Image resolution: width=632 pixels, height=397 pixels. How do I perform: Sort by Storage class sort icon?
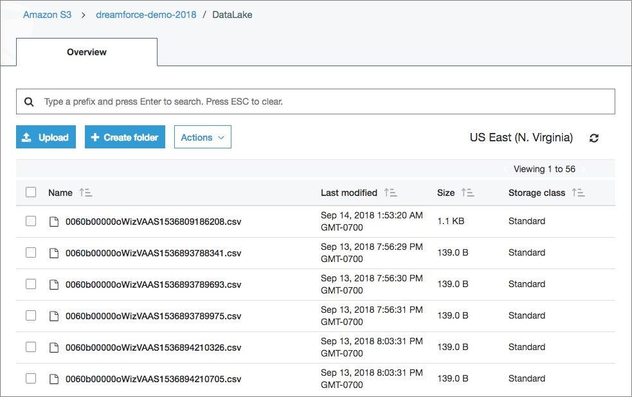(x=578, y=193)
